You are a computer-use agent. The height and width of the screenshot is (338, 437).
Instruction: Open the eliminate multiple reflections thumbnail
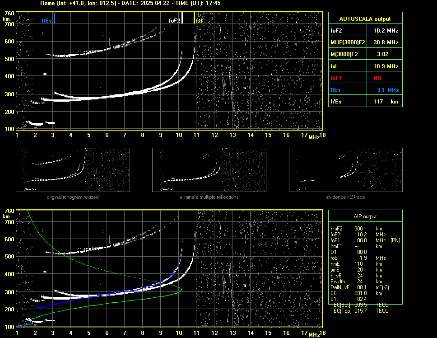coord(209,170)
